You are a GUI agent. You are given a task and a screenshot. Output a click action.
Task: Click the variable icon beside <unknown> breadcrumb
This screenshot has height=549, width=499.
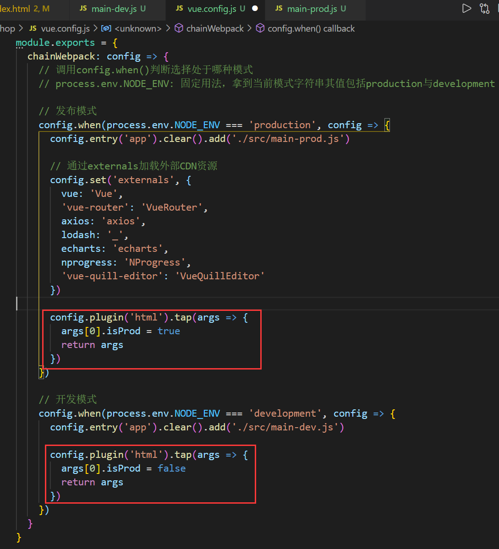pyautogui.click(x=106, y=28)
